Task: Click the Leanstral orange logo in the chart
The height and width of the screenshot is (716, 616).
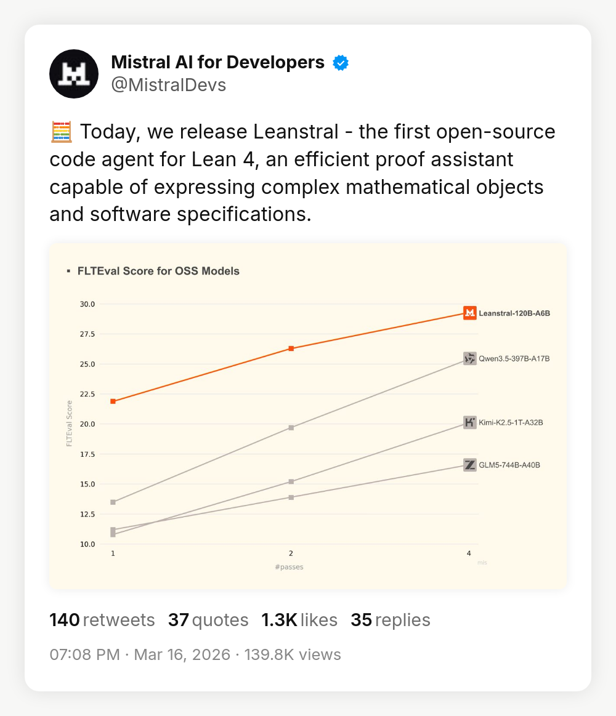Action: (x=470, y=313)
